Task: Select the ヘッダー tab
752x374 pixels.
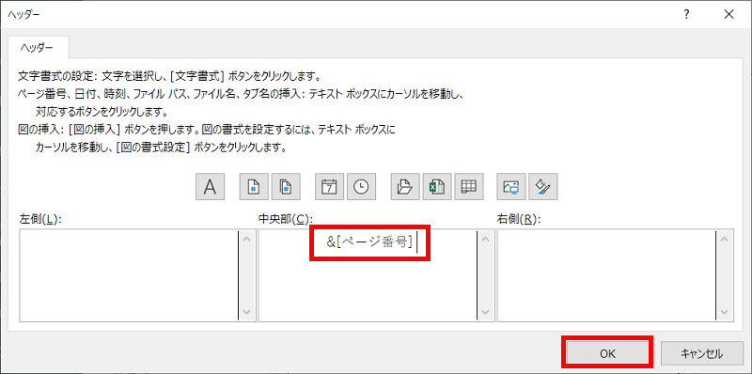Action: (38, 48)
